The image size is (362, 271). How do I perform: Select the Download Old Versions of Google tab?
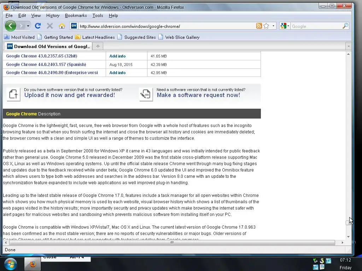(x=48, y=46)
